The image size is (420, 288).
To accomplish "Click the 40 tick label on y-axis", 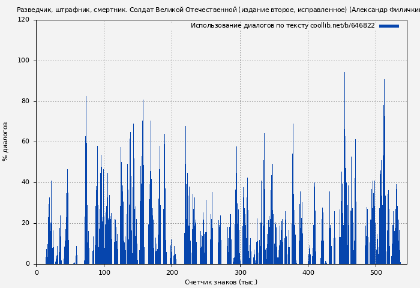I will pos(25,182).
